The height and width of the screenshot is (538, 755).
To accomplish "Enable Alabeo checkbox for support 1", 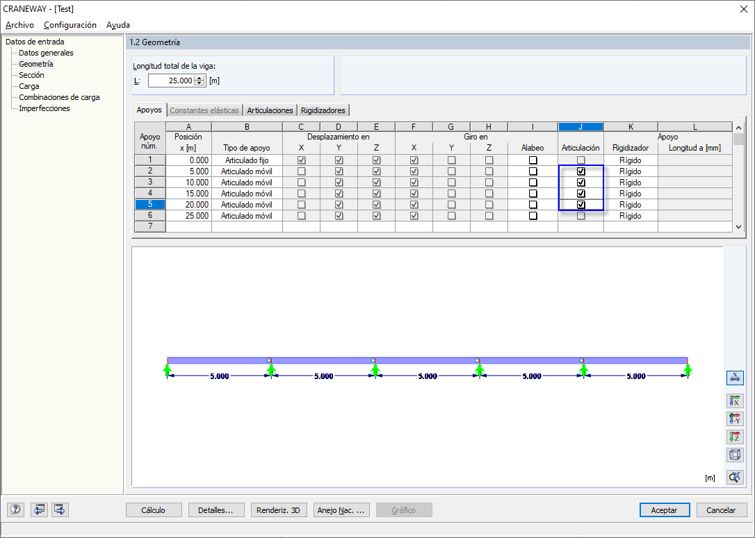I will (x=533, y=160).
